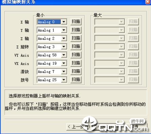The image size is (151, 134).
Task: Open the VY Axis Analog 58 dropdown
Action: click(x=52, y=55)
